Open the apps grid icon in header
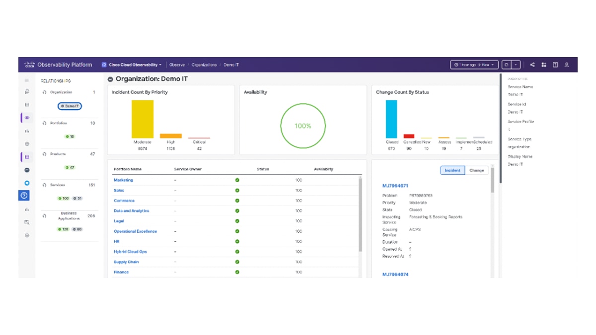 tap(544, 65)
